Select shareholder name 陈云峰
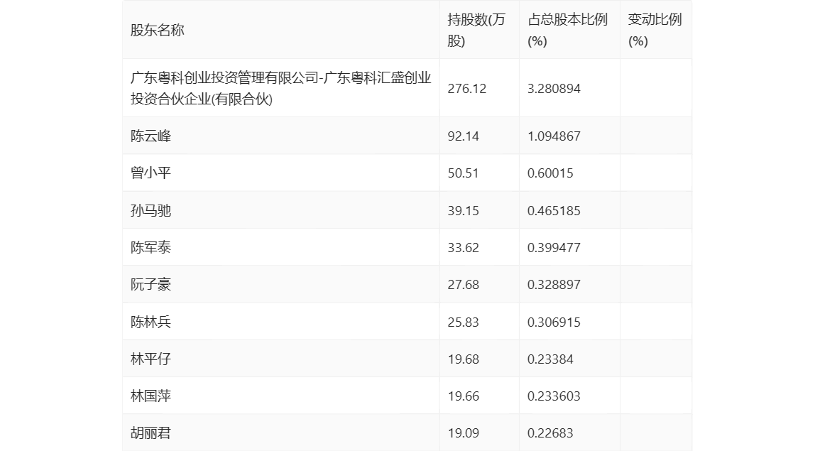Viewport: 815px width, 451px height. [151, 136]
